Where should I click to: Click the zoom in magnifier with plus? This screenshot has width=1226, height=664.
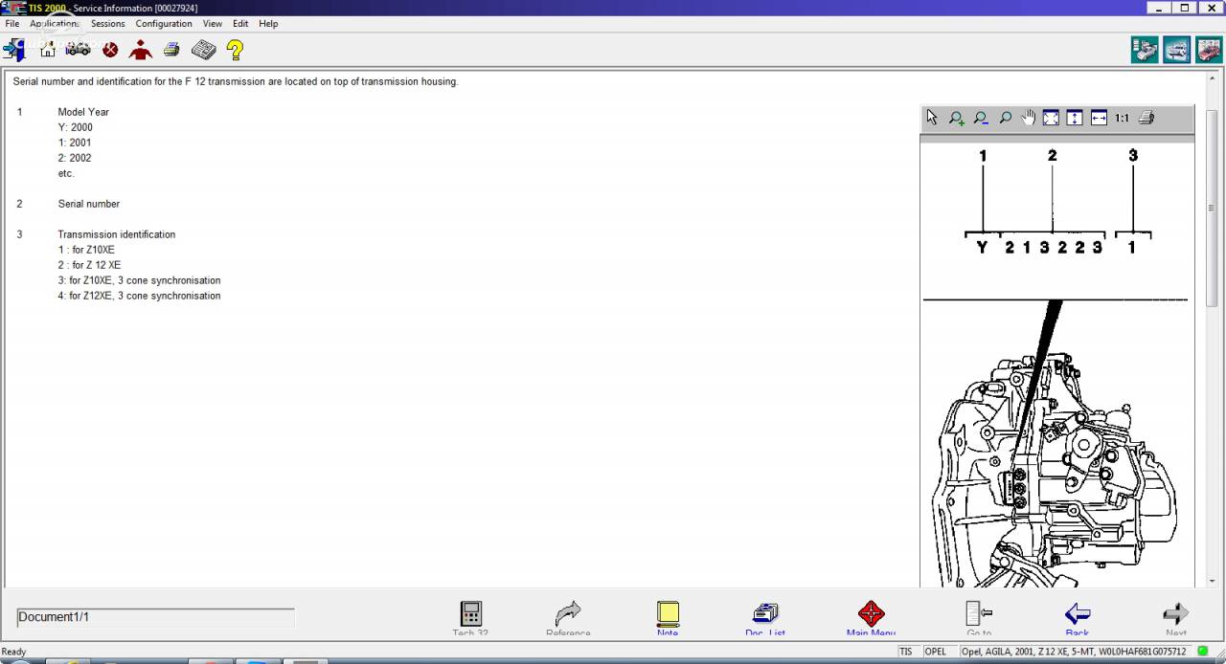point(956,118)
